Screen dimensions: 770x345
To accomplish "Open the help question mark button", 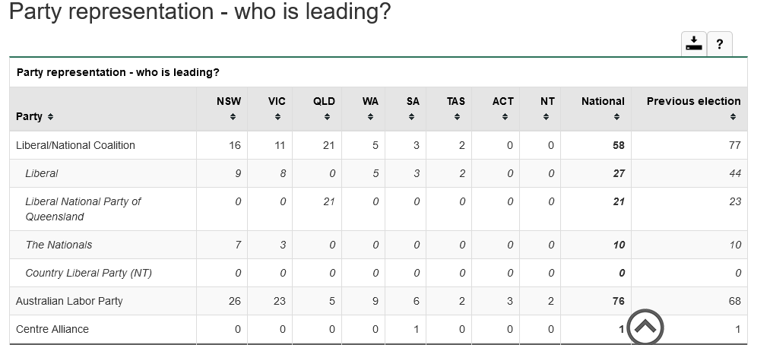I will pos(719,43).
